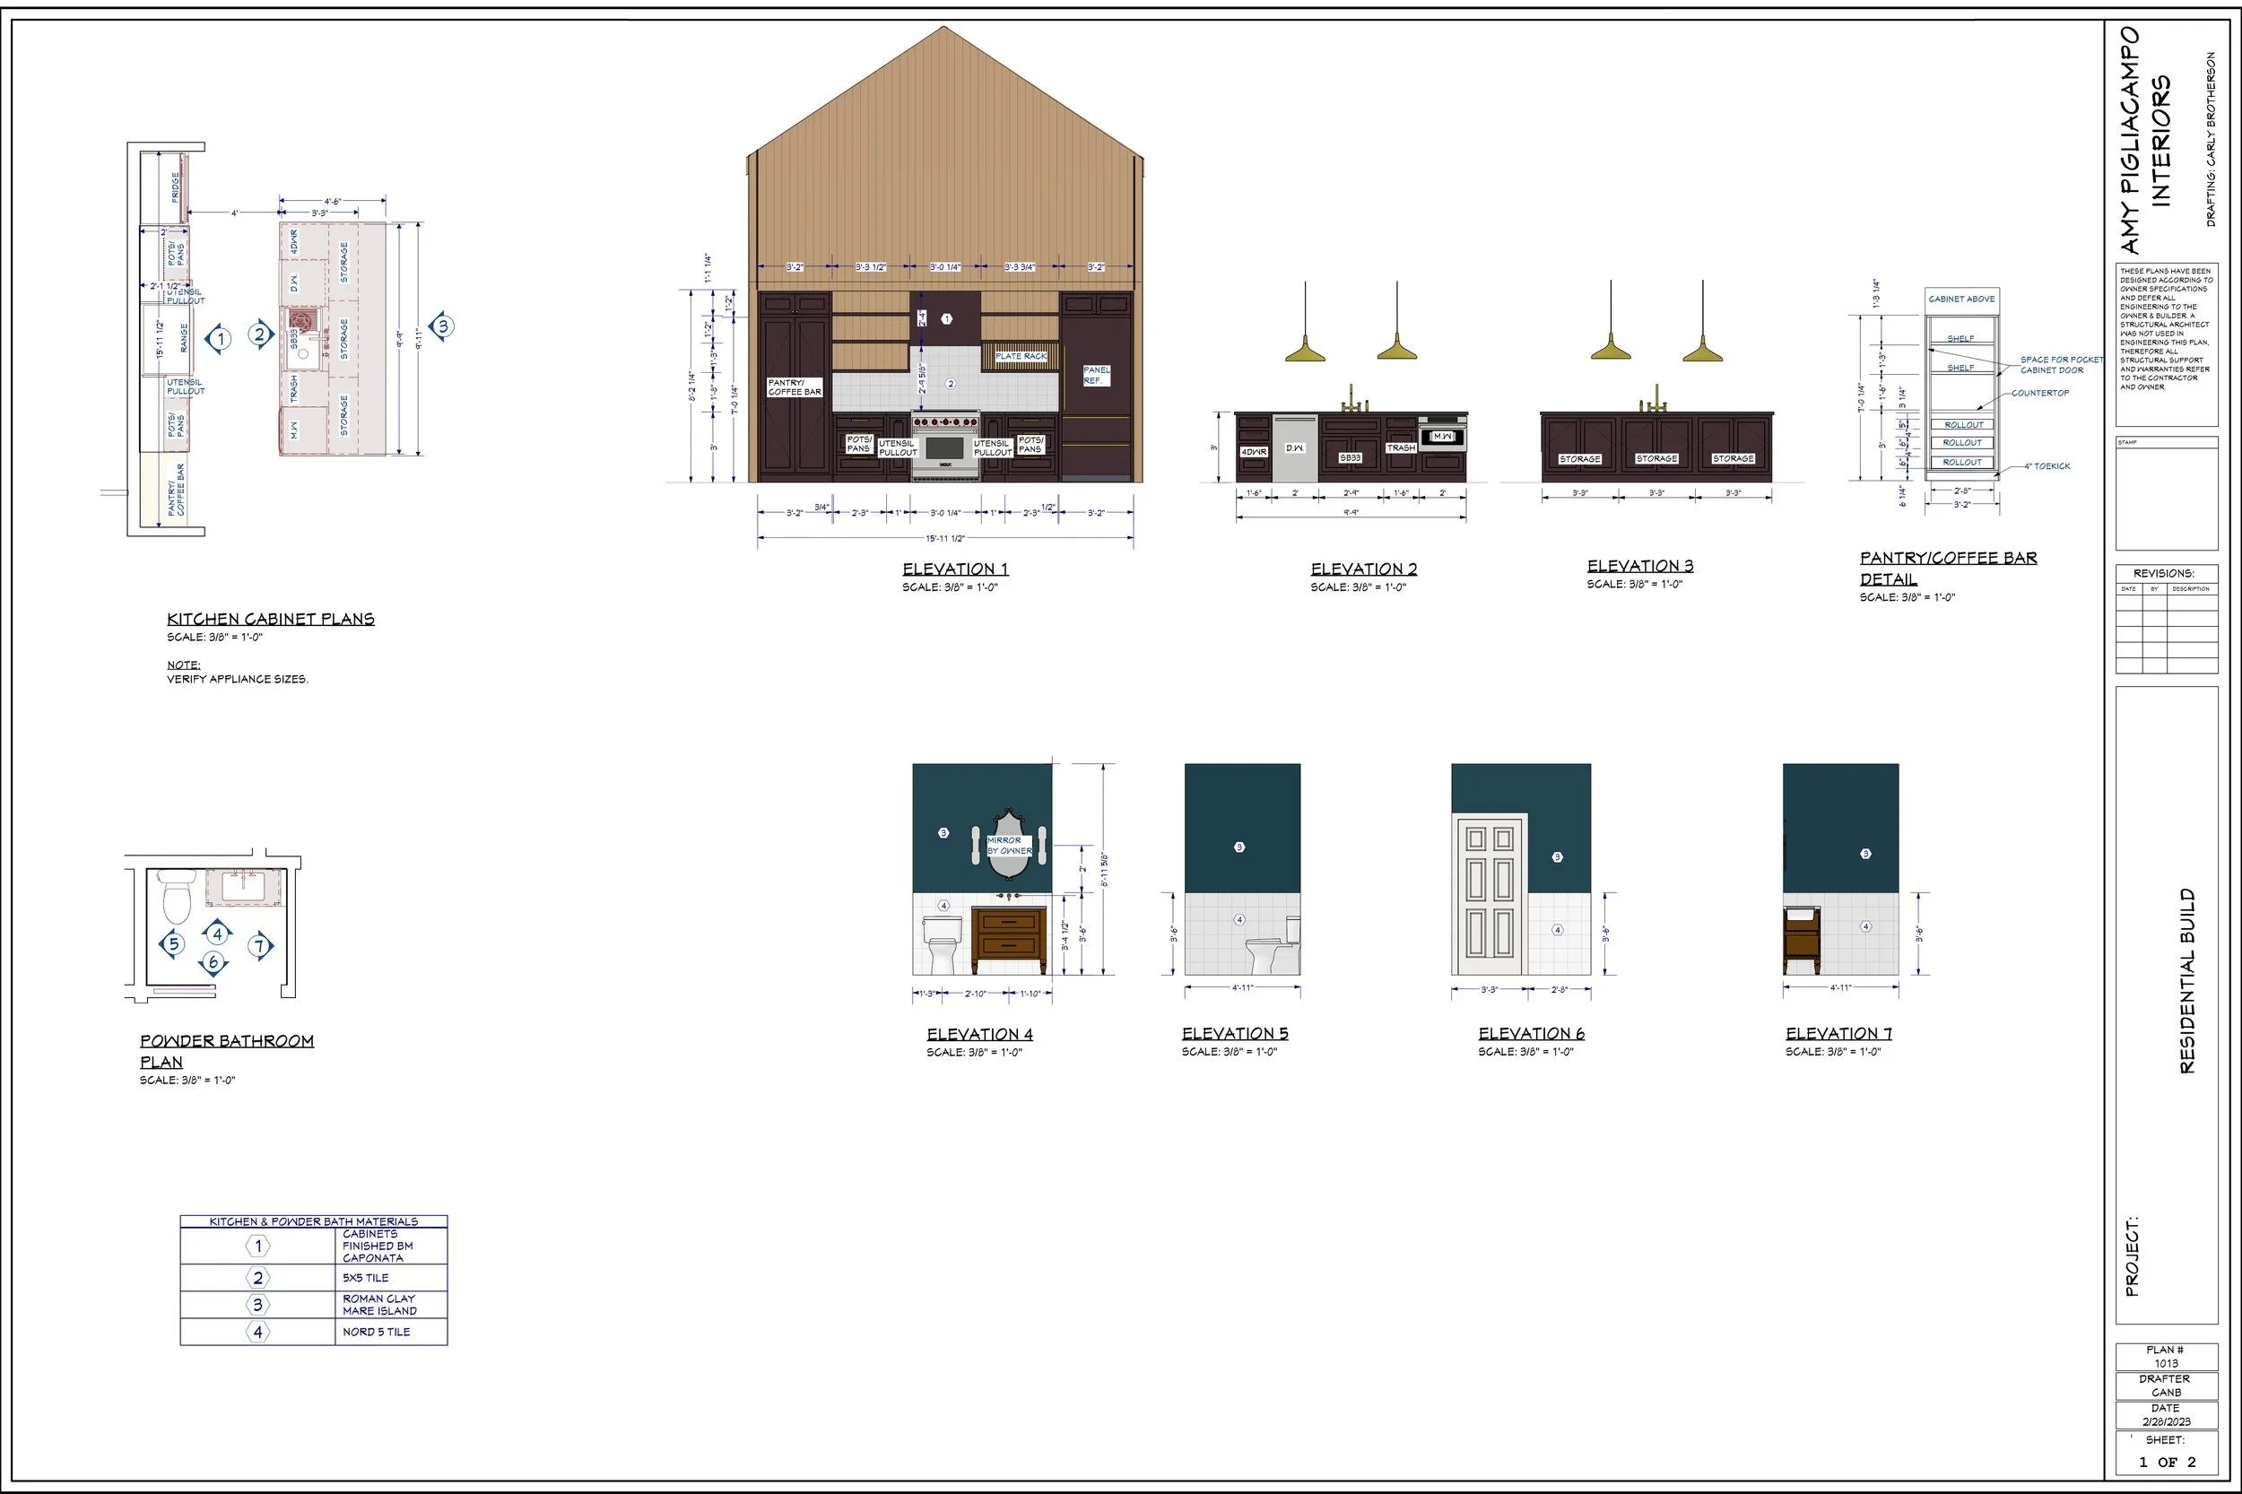2242x1494 pixels.
Task: Click the "KITCHEN CABINET PLANS" heading
Action: [x=271, y=619]
